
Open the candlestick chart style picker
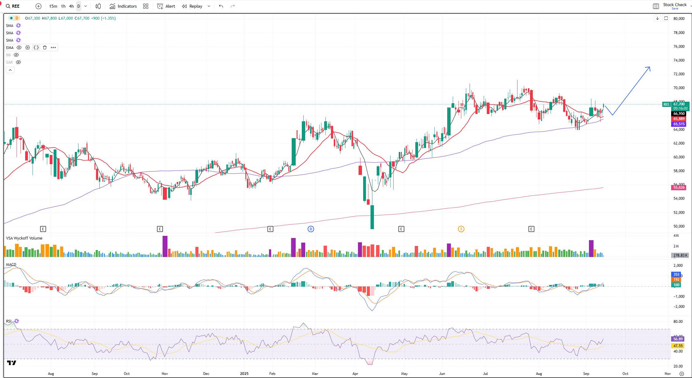(x=98, y=6)
